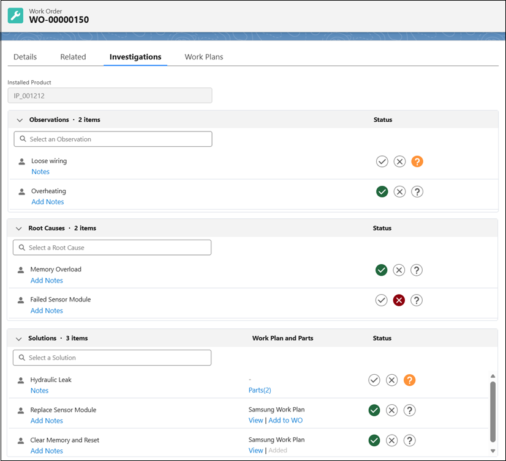Viewport: 506px width, 461px height.
Task: Reject Clear Memory and Reset solution
Action: tap(392, 440)
